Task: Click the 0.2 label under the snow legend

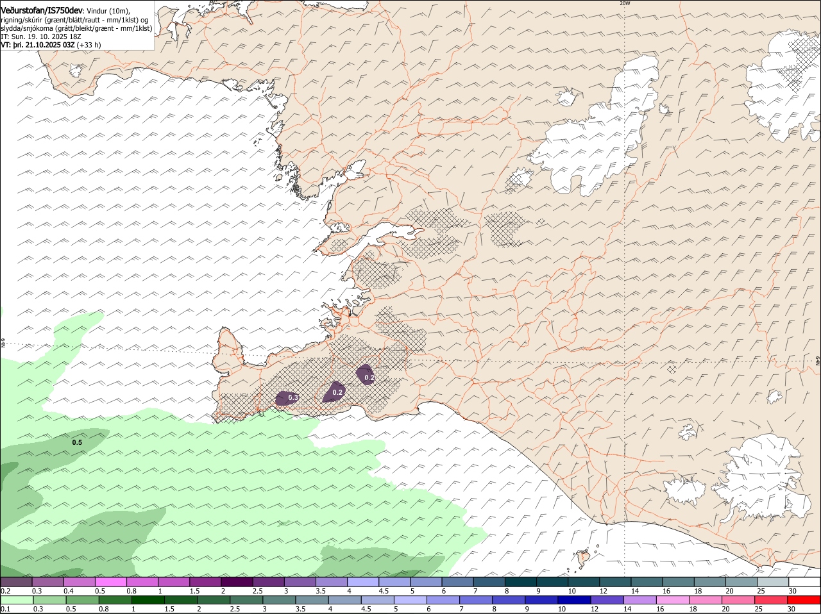Action: (5, 591)
